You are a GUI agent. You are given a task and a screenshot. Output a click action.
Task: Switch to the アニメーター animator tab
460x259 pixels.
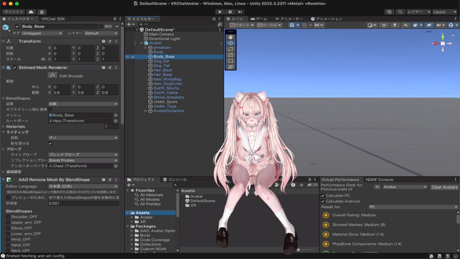pyautogui.click(x=289, y=19)
